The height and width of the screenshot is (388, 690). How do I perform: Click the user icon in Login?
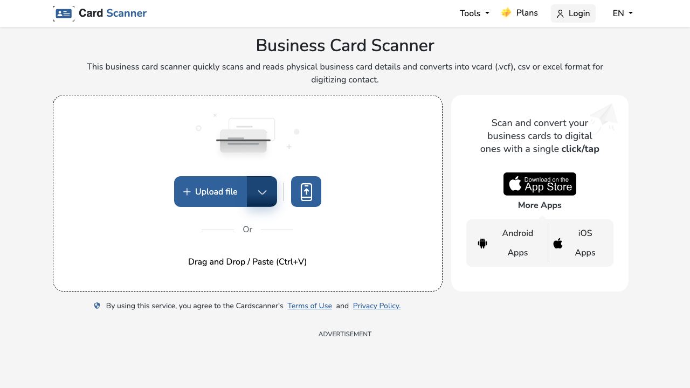[560, 14]
